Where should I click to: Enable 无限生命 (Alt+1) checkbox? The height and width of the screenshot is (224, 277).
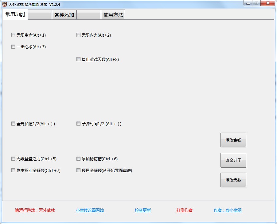click(13, 35)
